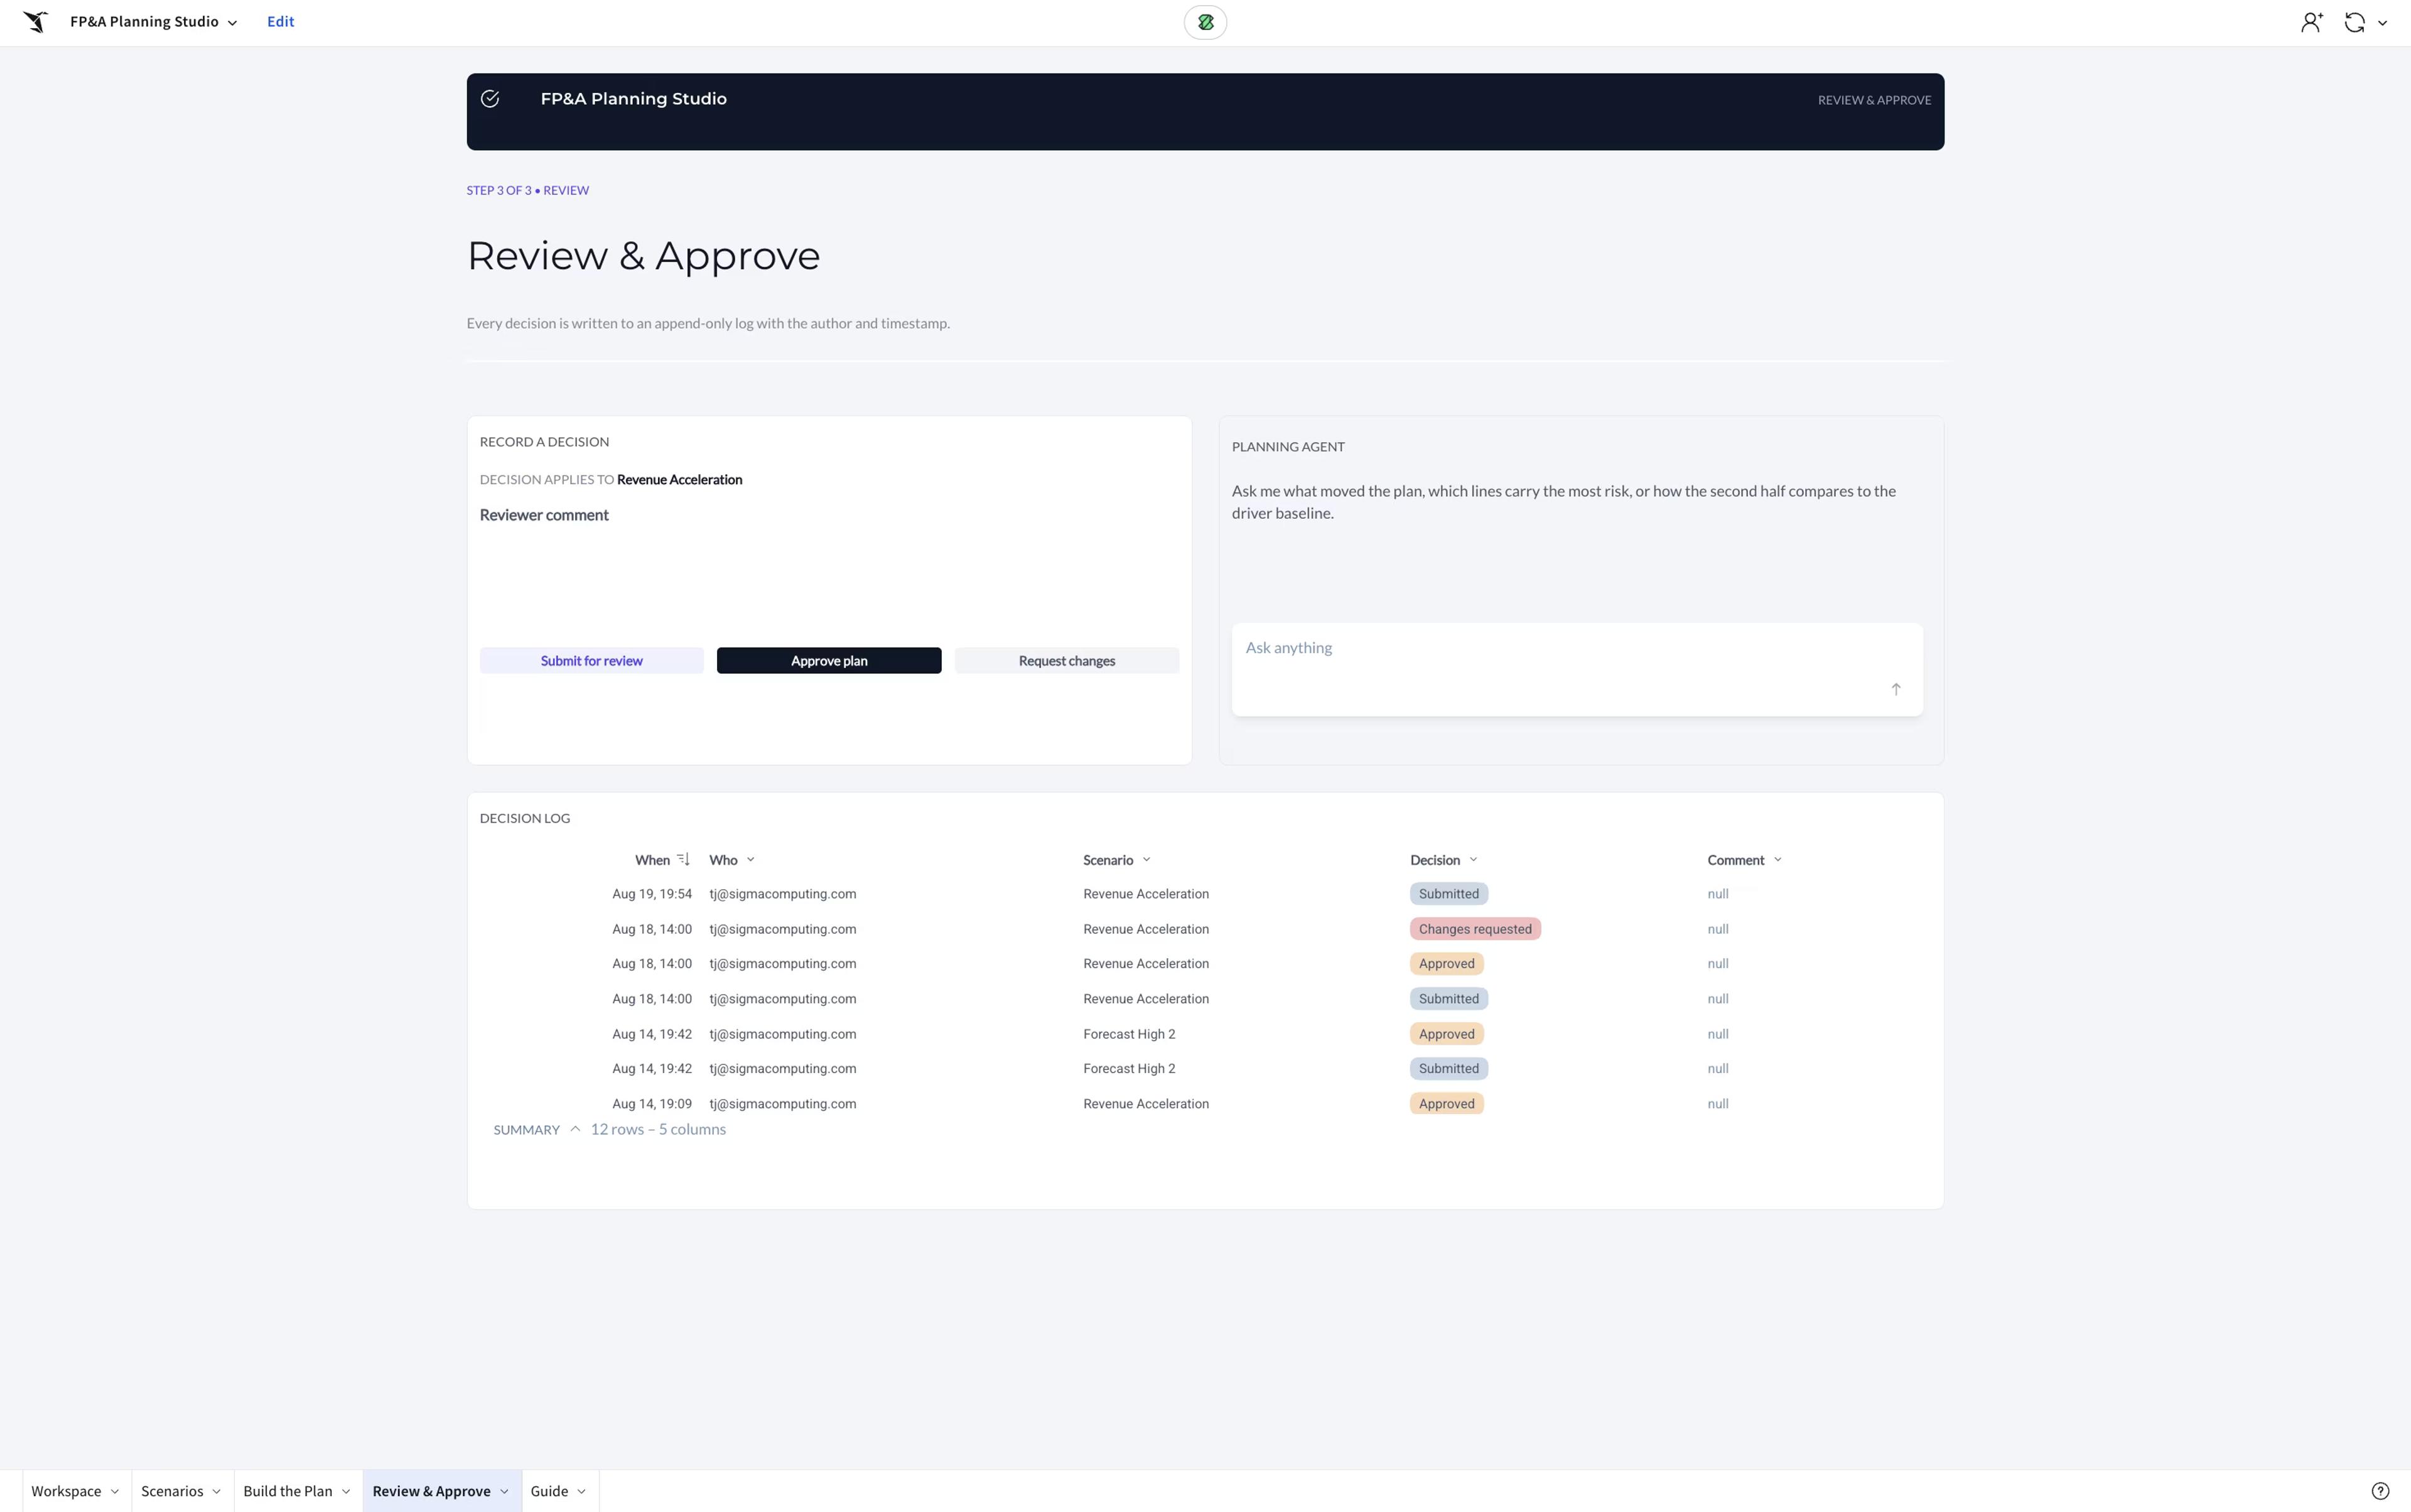2411x1512 pixels.
Task: Click the refresh data icon
Action: tap(2354, 22)
